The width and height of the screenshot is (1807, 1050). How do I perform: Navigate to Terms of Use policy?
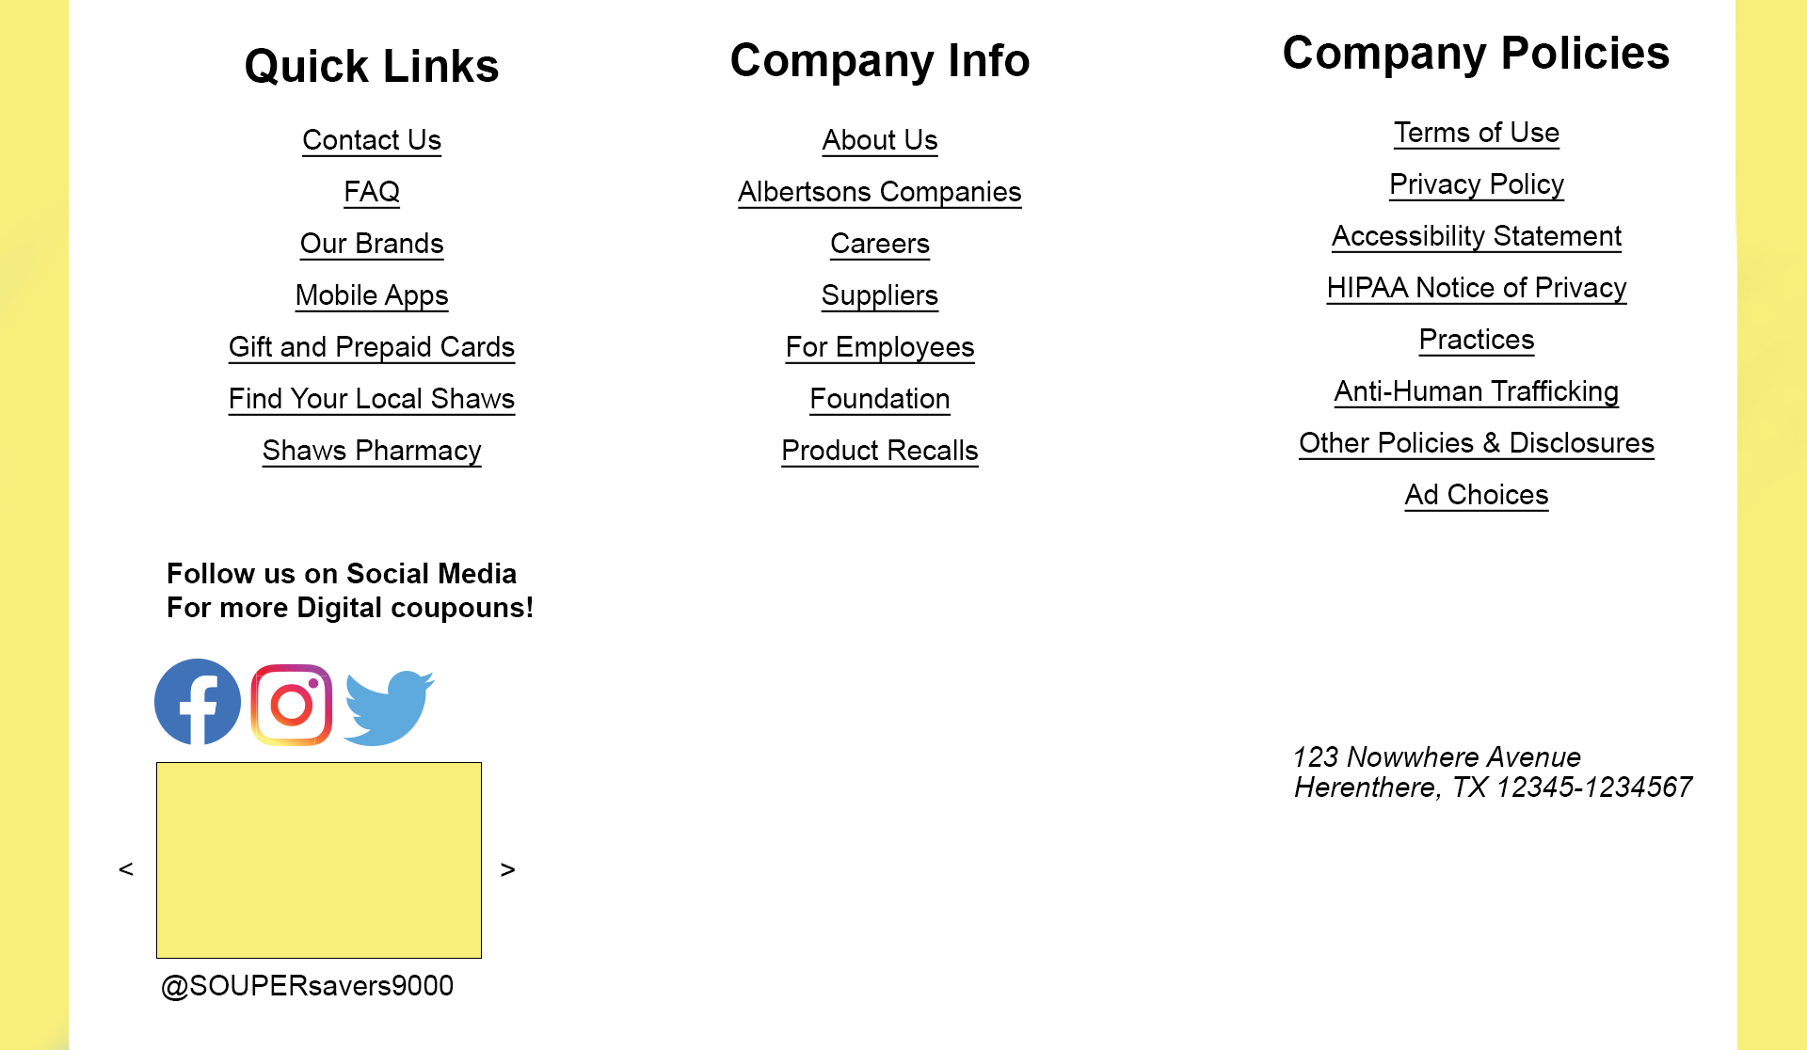pos(1475,134)
